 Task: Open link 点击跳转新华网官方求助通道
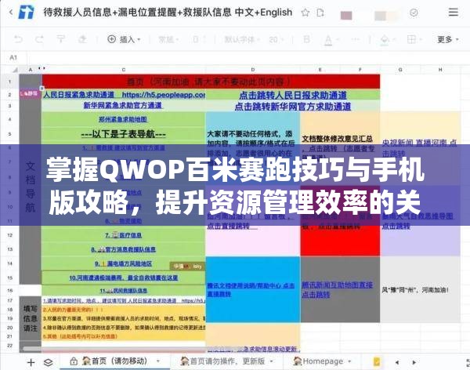292,107
